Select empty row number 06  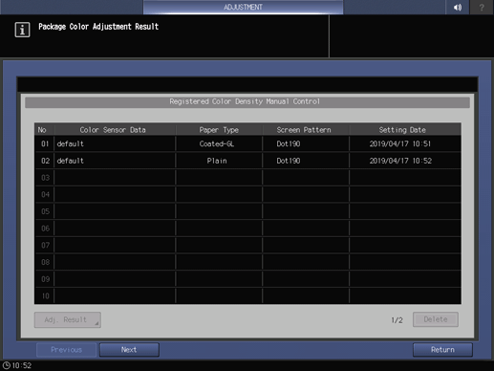click(247, 229)
